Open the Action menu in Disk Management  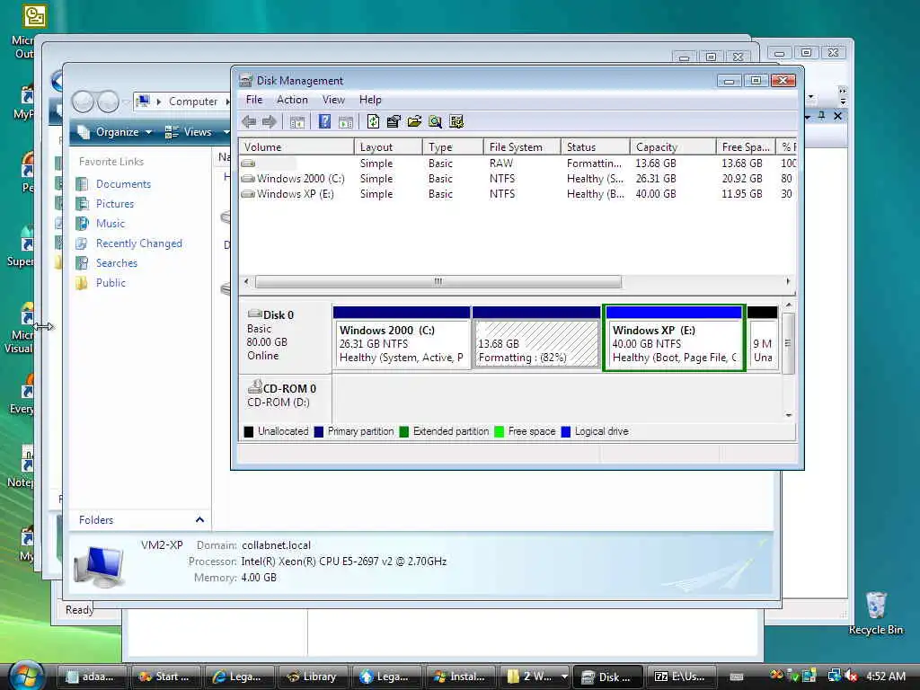pyautogui.click(x=292, y=100)
